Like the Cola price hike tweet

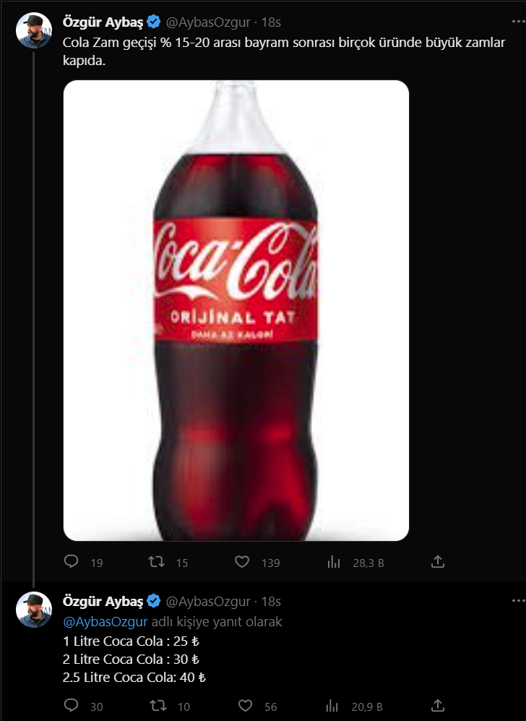(243, 562)
